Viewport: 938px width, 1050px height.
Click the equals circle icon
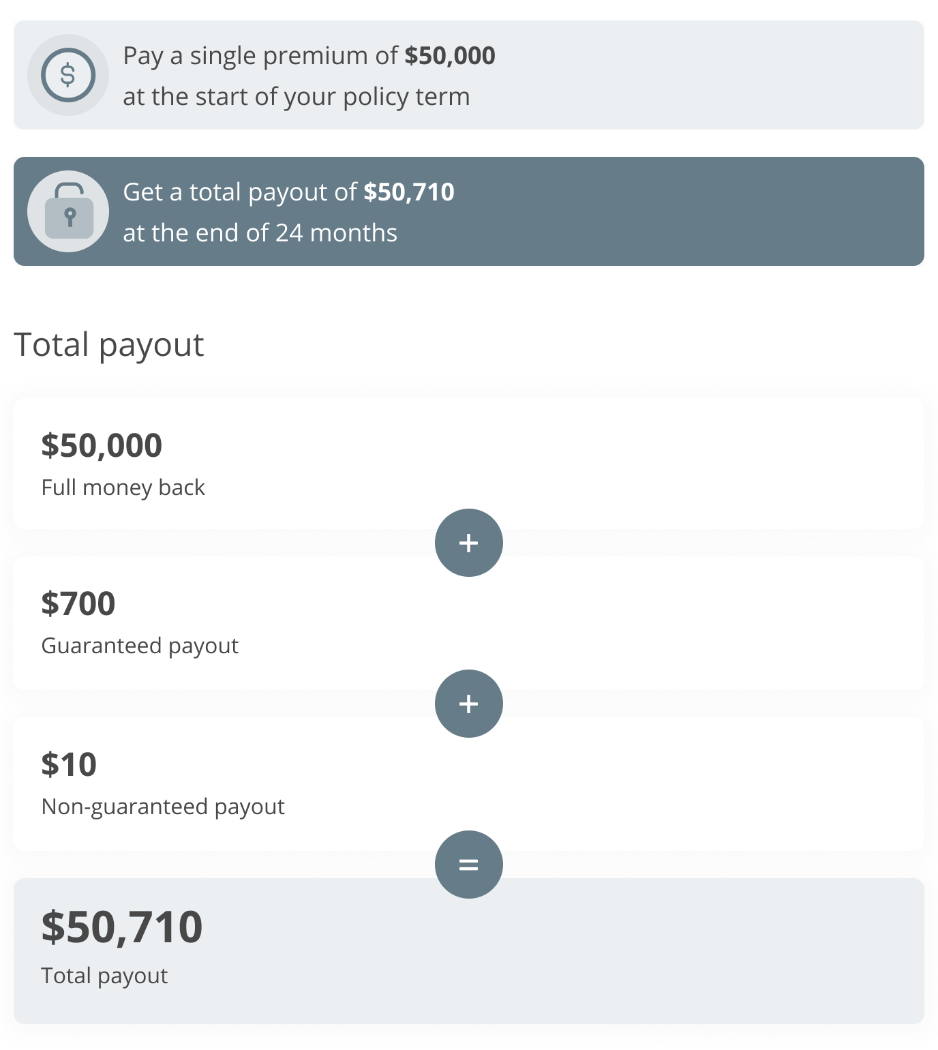(468, 864)
